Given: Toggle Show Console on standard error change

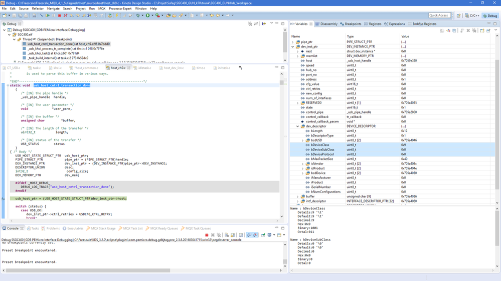Looking at the screenshot, I should tap(255, 235).
